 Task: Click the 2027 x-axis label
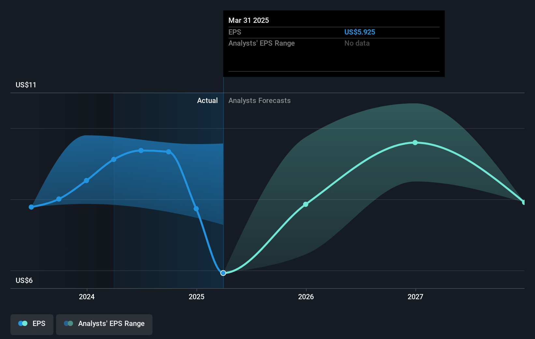point(415,297)
